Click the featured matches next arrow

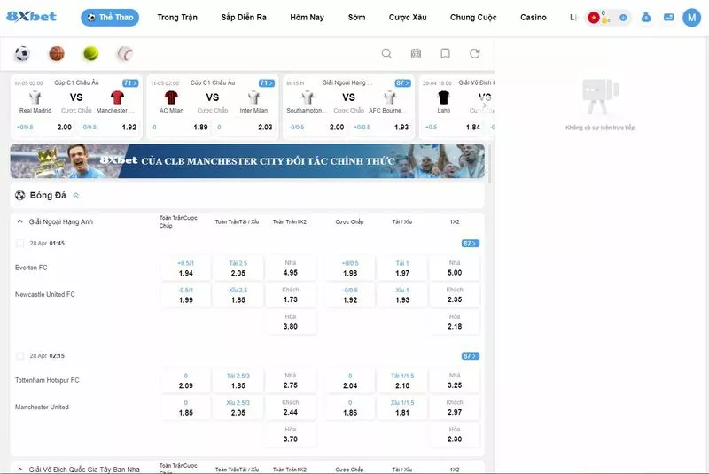[485, 105]
